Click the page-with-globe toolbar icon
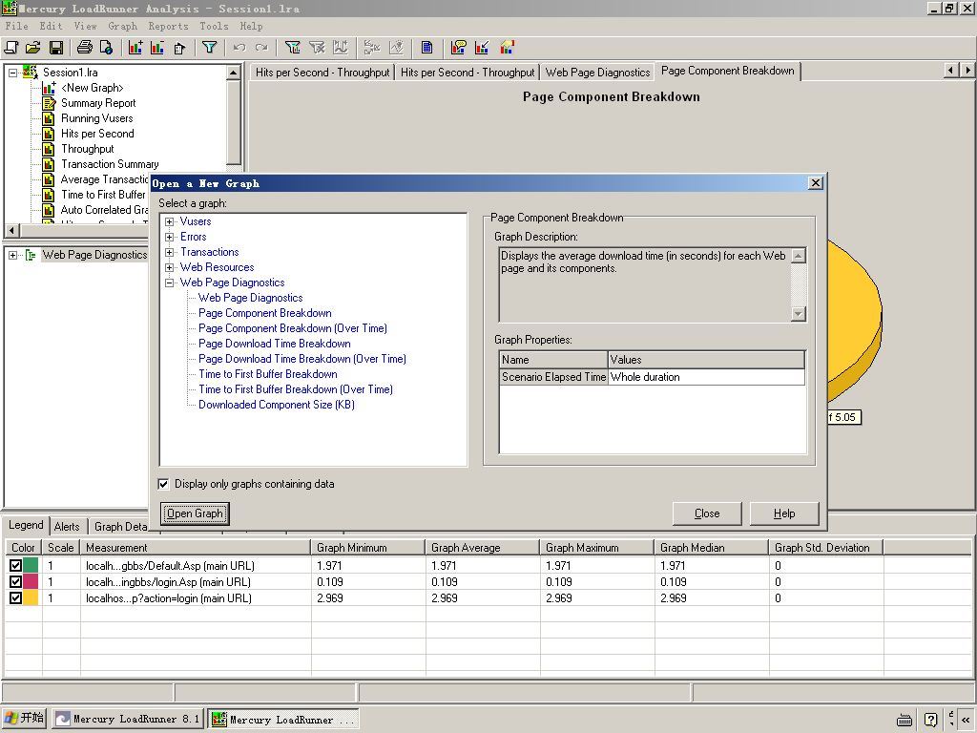The height and width of the screenshot is (733, 977). (106, 48)
